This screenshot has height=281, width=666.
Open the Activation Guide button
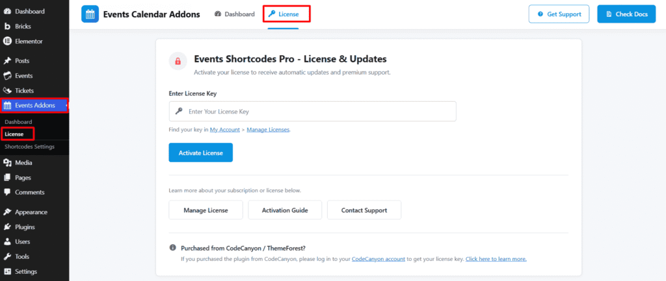coord(285,210)
